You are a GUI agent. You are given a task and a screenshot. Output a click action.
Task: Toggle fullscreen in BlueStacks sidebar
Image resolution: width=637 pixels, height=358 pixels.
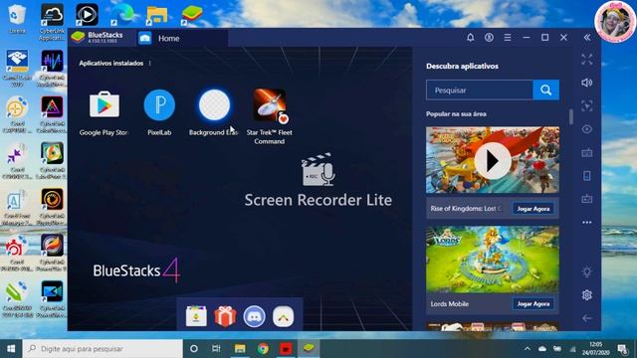pos(586,60)
